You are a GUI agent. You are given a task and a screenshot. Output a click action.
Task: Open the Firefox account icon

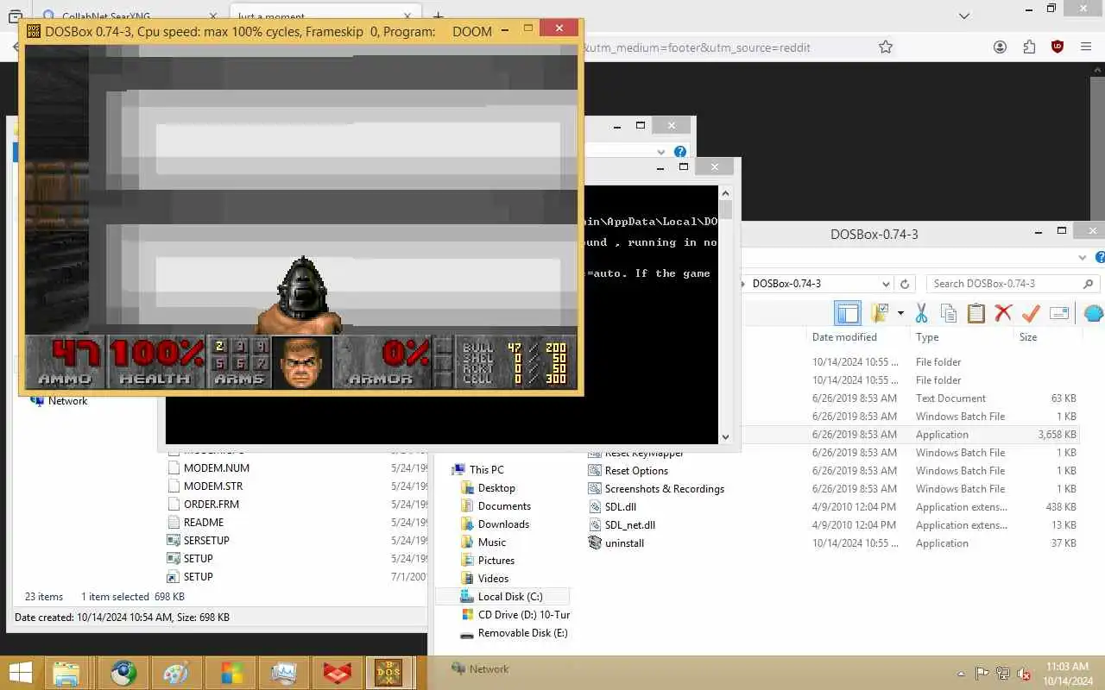point(1001,47)
